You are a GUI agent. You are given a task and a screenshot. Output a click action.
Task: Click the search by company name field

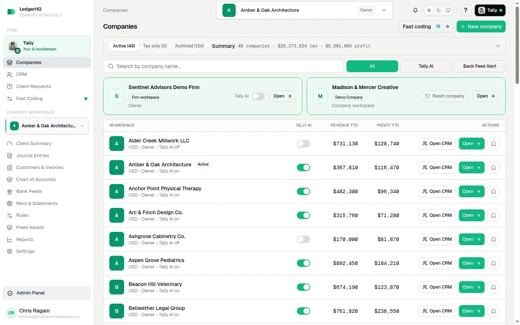224,66
